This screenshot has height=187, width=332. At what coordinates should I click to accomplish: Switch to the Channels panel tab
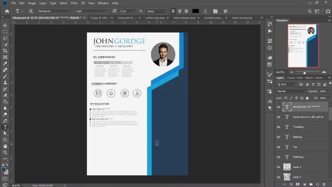pos(291,78)
